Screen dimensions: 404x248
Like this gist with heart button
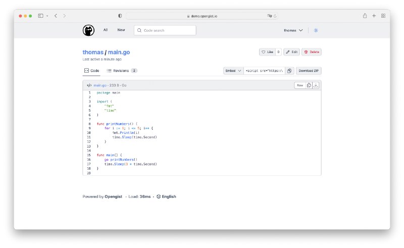tap(267, 52)
